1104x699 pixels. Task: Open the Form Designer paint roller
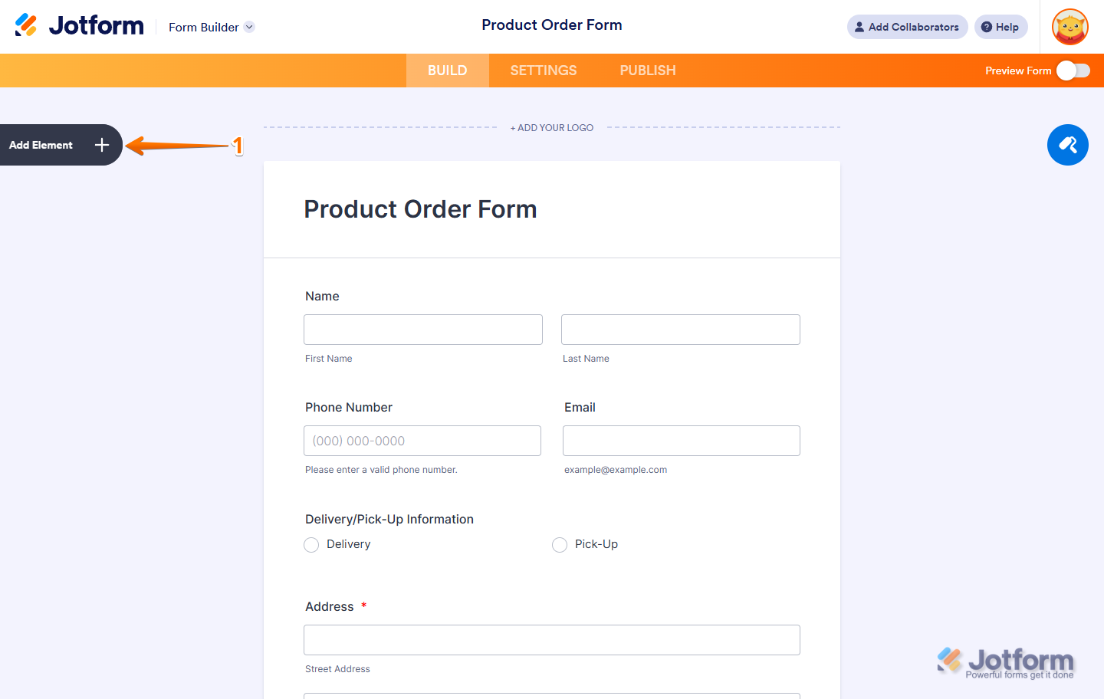[x=1067, y=145]
